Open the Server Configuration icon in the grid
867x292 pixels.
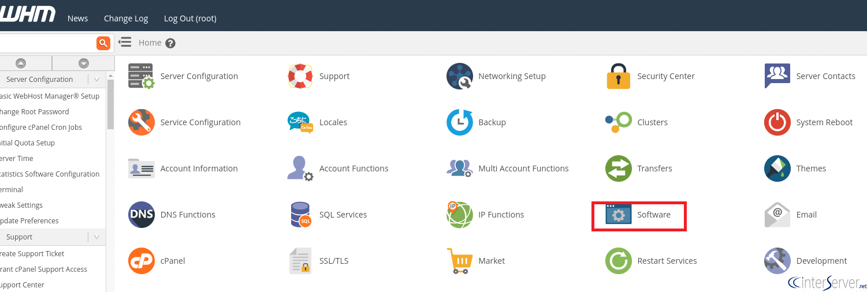point(141,76)
